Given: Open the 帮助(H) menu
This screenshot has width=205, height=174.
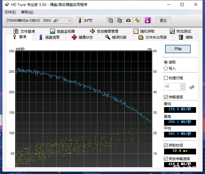Looking at the screenshot, I should (27, 12).
